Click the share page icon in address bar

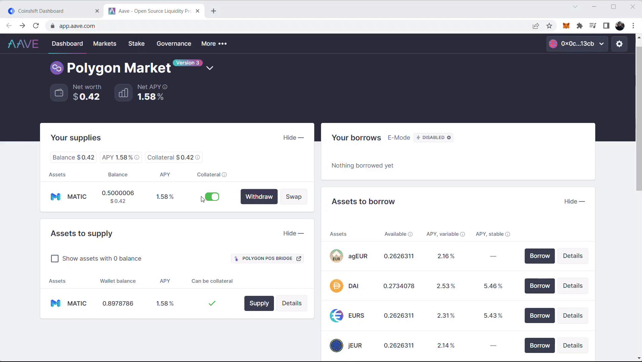point(536,26)
